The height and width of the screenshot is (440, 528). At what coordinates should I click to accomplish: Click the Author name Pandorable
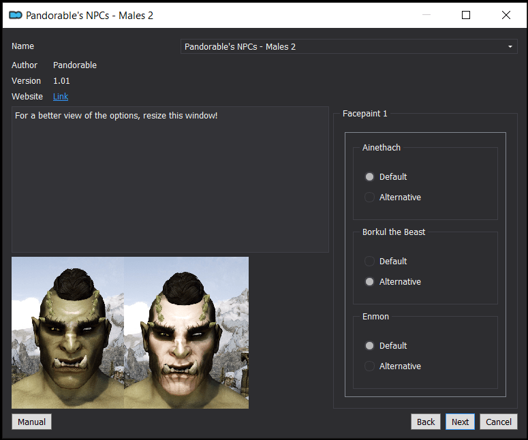coord(75,65)
